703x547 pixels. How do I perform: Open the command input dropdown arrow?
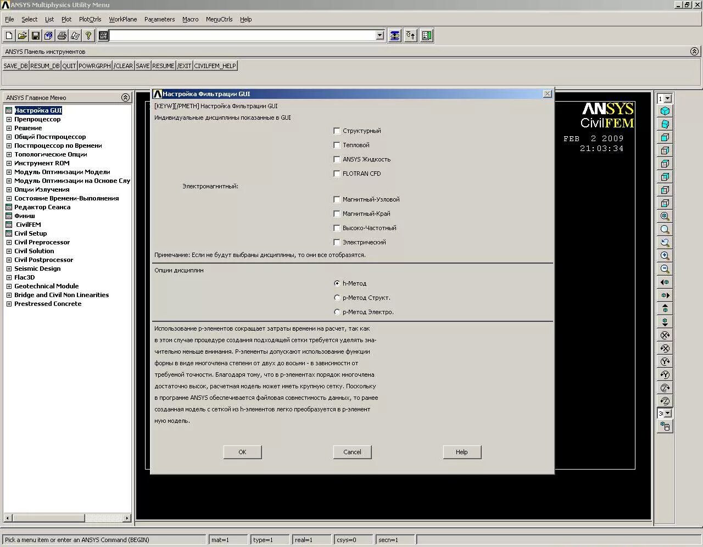pos(380,36)
